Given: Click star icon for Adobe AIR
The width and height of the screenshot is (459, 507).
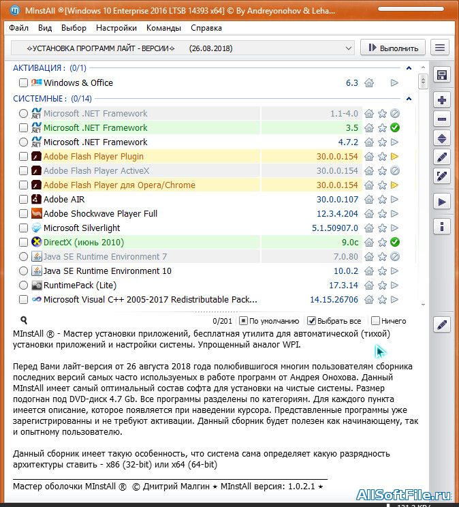Looking at the screenshot, I should point(382,200).
